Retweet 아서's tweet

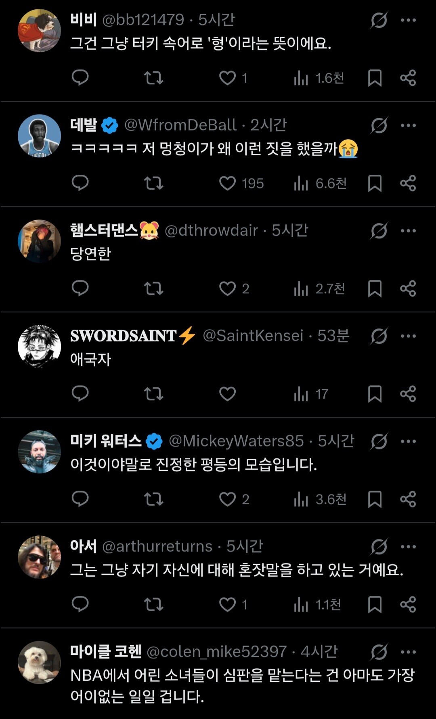(153, 604)
